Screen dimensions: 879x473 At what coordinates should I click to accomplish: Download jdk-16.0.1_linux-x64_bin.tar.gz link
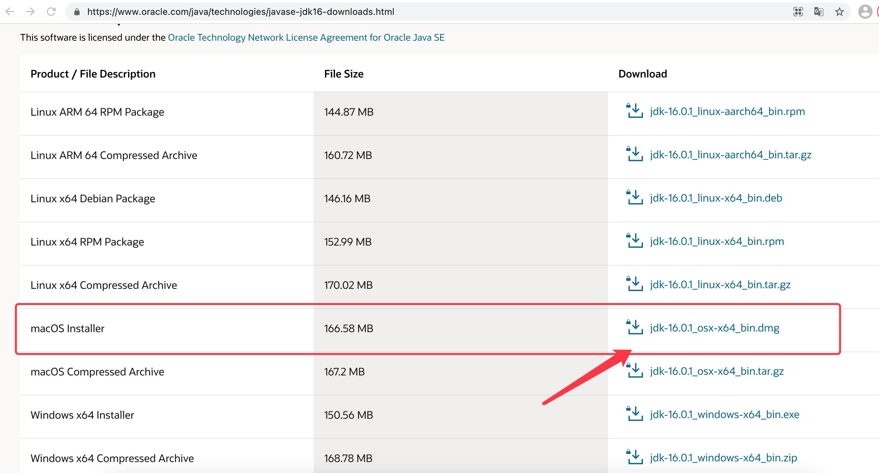tap(720, 285)
